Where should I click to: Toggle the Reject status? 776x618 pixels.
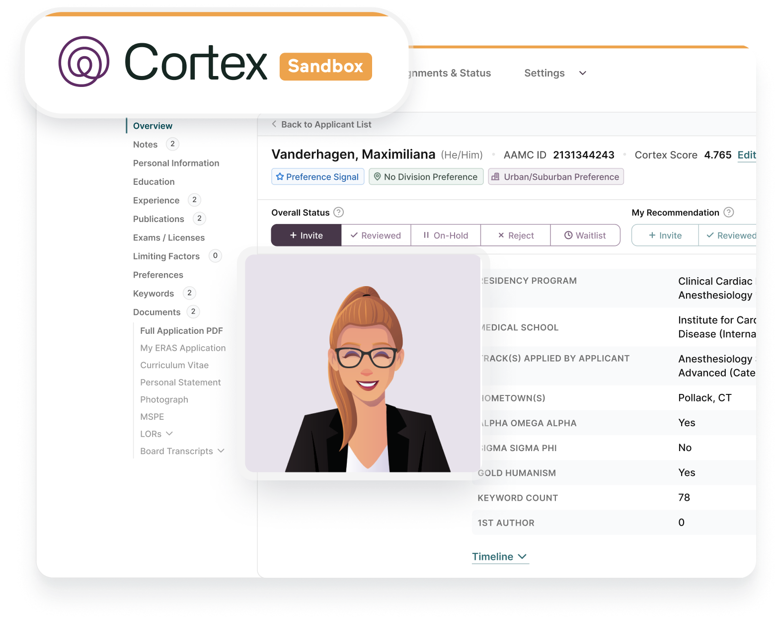click(516, 235)
